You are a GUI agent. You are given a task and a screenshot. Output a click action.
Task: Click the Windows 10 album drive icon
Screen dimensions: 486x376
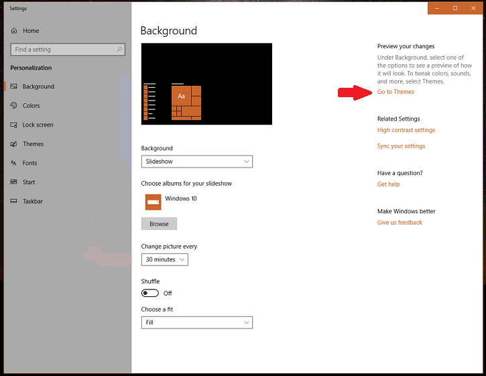coord(153,202)
